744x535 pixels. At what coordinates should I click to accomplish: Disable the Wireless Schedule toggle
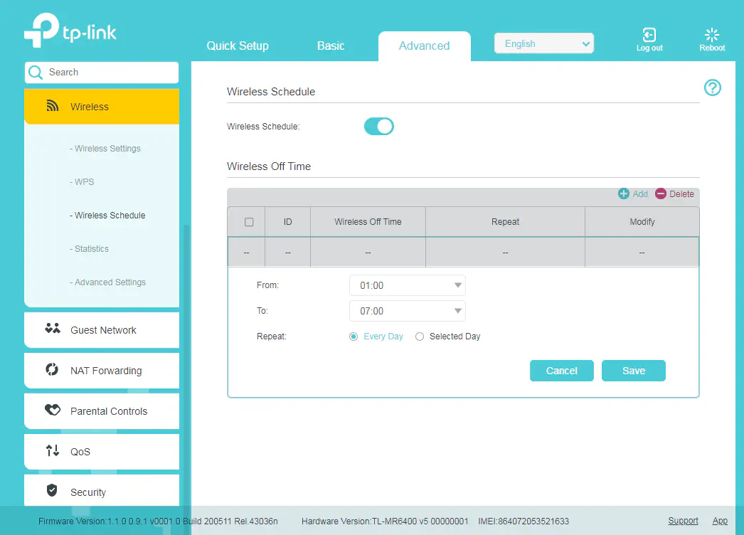[378, 127]
